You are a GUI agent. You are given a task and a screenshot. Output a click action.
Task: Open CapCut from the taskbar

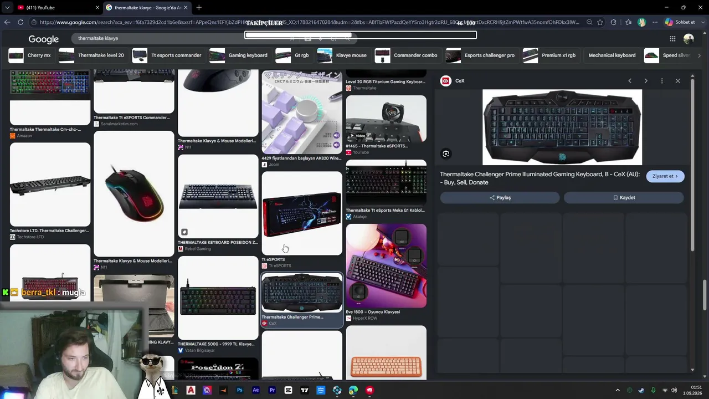pos(288,390)
